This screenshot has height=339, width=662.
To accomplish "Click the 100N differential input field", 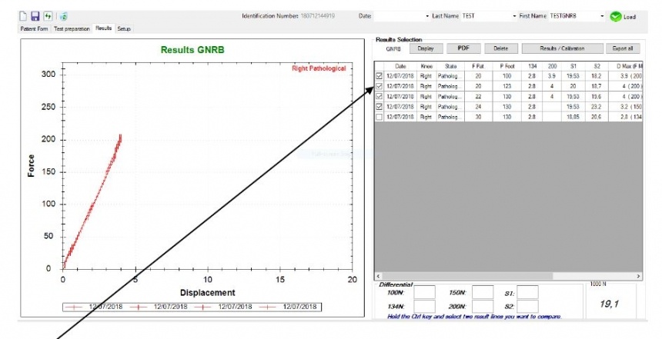I will pyautogui.click(x=425, y=293).
